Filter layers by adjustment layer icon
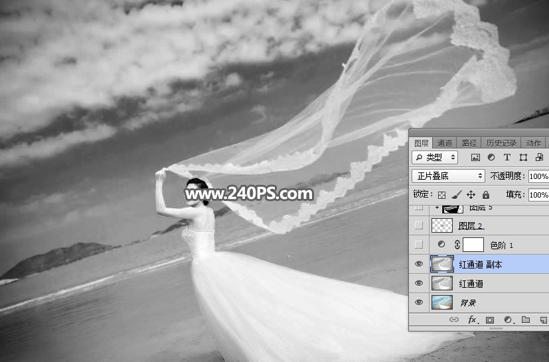Screen dimensions: 549x362 point(491,157)
